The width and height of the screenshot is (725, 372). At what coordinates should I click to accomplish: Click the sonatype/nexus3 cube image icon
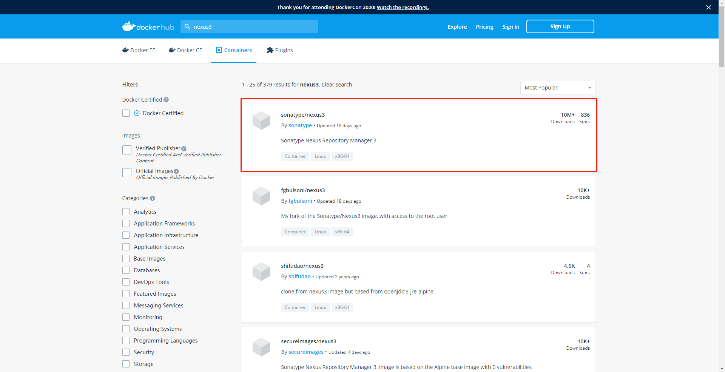(261, 120)
